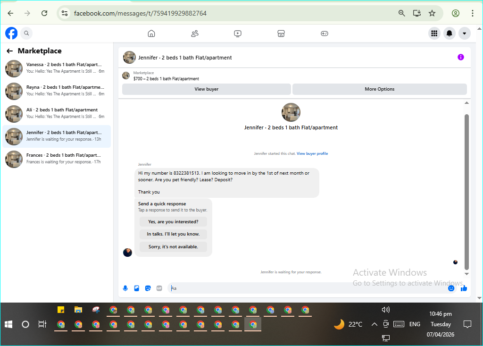Open the Marketplace storefront icon

point(281,34)
